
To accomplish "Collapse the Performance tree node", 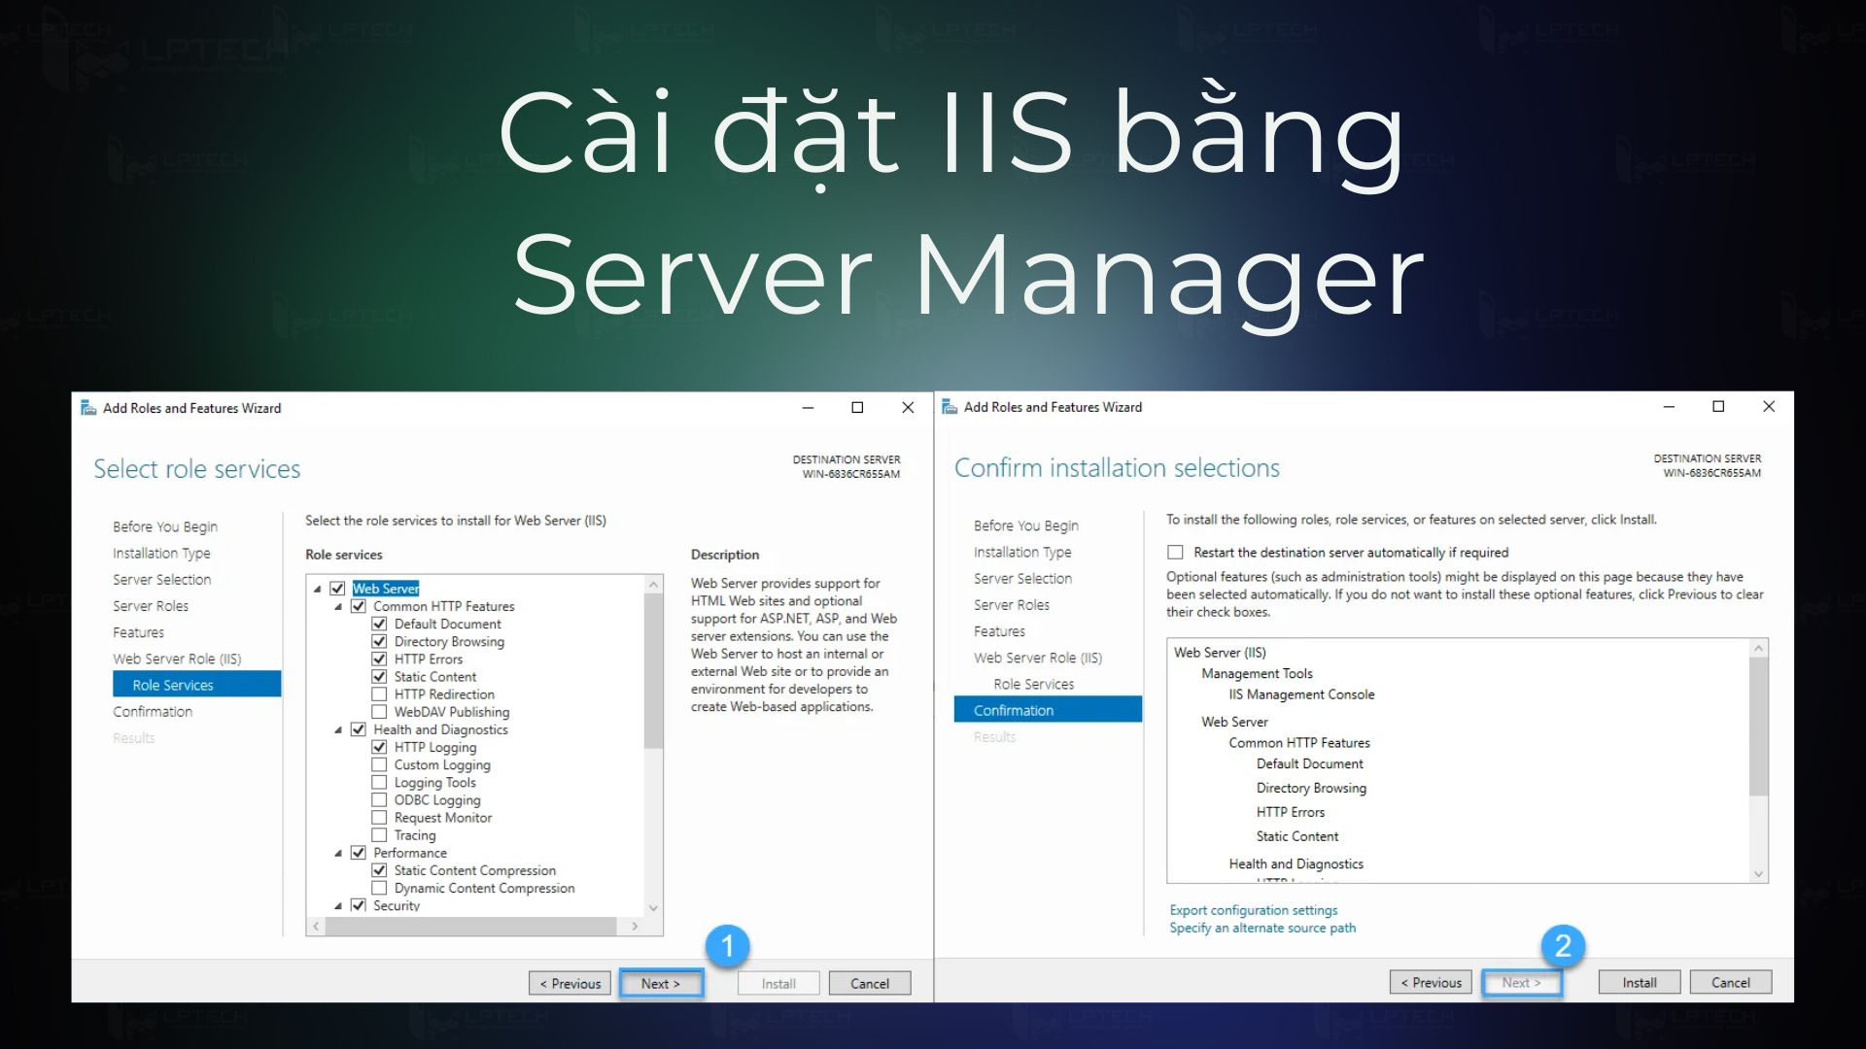I will point(338,853).
